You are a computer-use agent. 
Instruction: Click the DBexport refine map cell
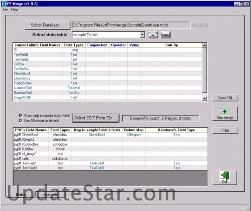point(134,135)
